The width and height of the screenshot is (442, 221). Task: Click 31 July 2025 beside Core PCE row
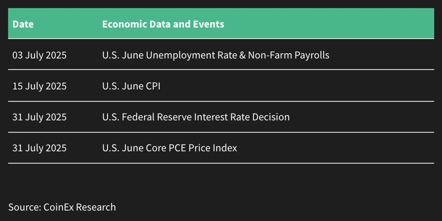pyautogui.click(x=40, y=148)
